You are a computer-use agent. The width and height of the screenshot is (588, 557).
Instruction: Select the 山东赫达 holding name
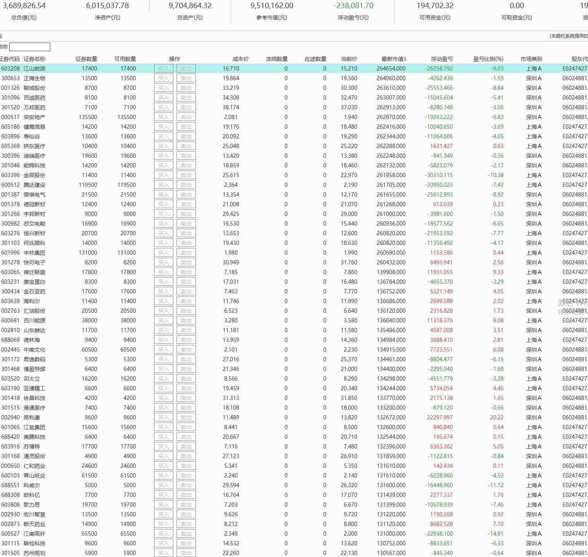pyautogui.click(x=34, y=330)
